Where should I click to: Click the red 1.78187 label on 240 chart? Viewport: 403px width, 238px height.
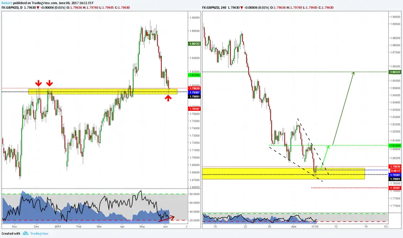pos(395,188)
